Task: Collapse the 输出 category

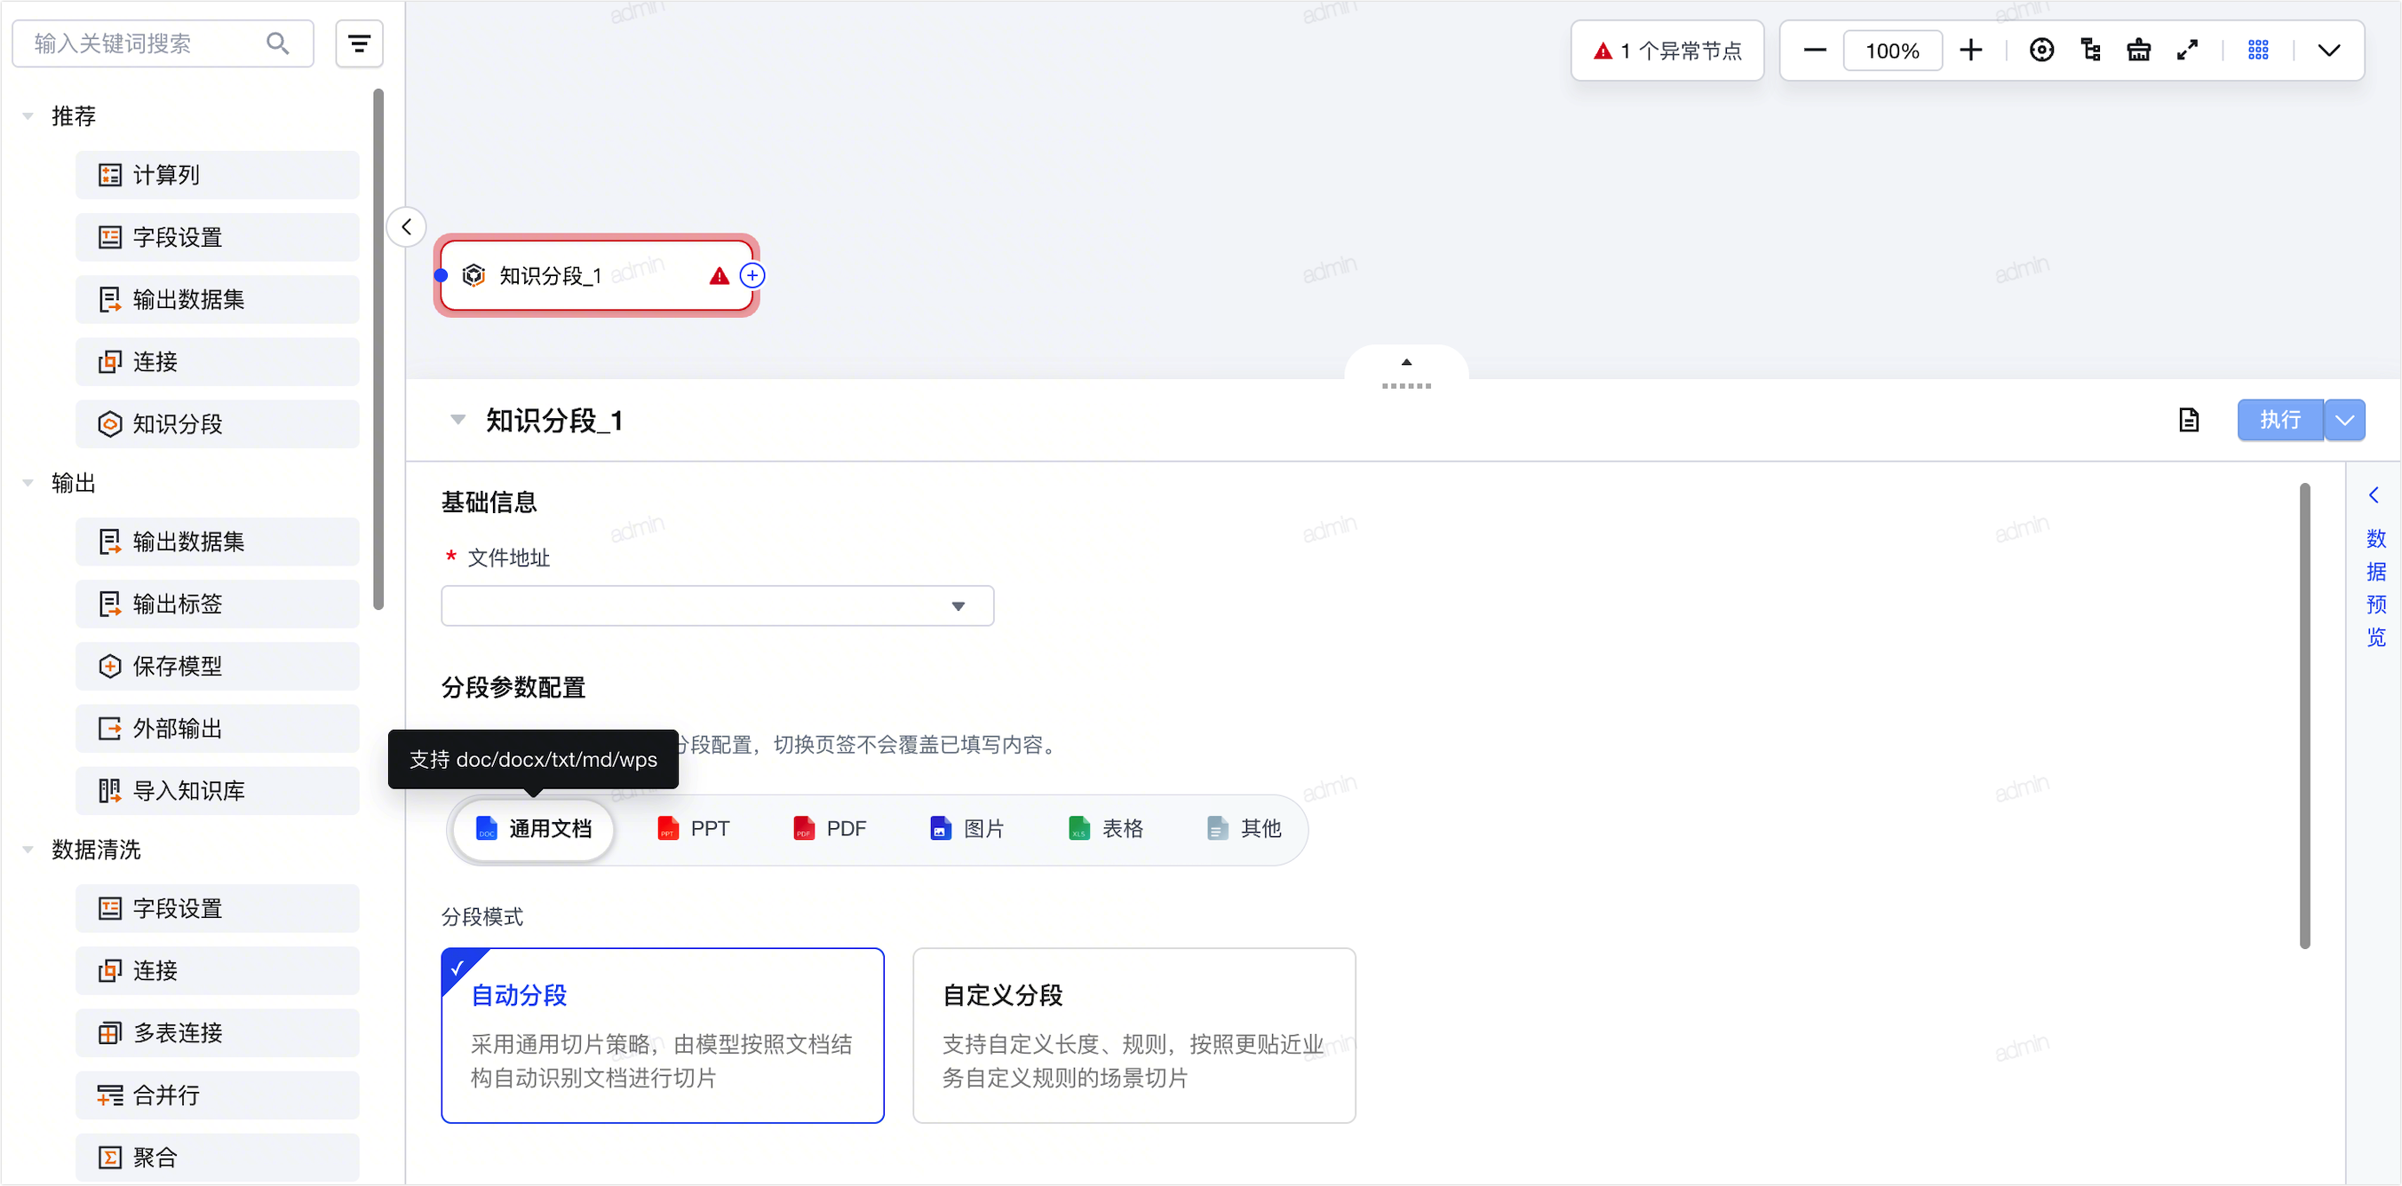Action: 28,483
